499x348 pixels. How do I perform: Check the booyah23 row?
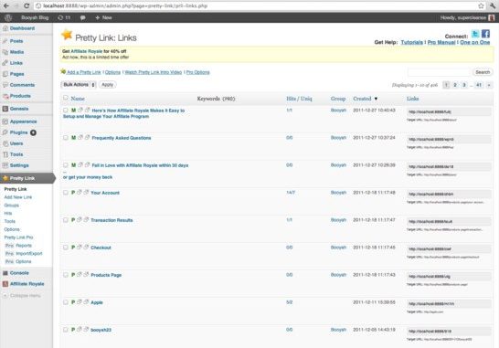[66, 330]
